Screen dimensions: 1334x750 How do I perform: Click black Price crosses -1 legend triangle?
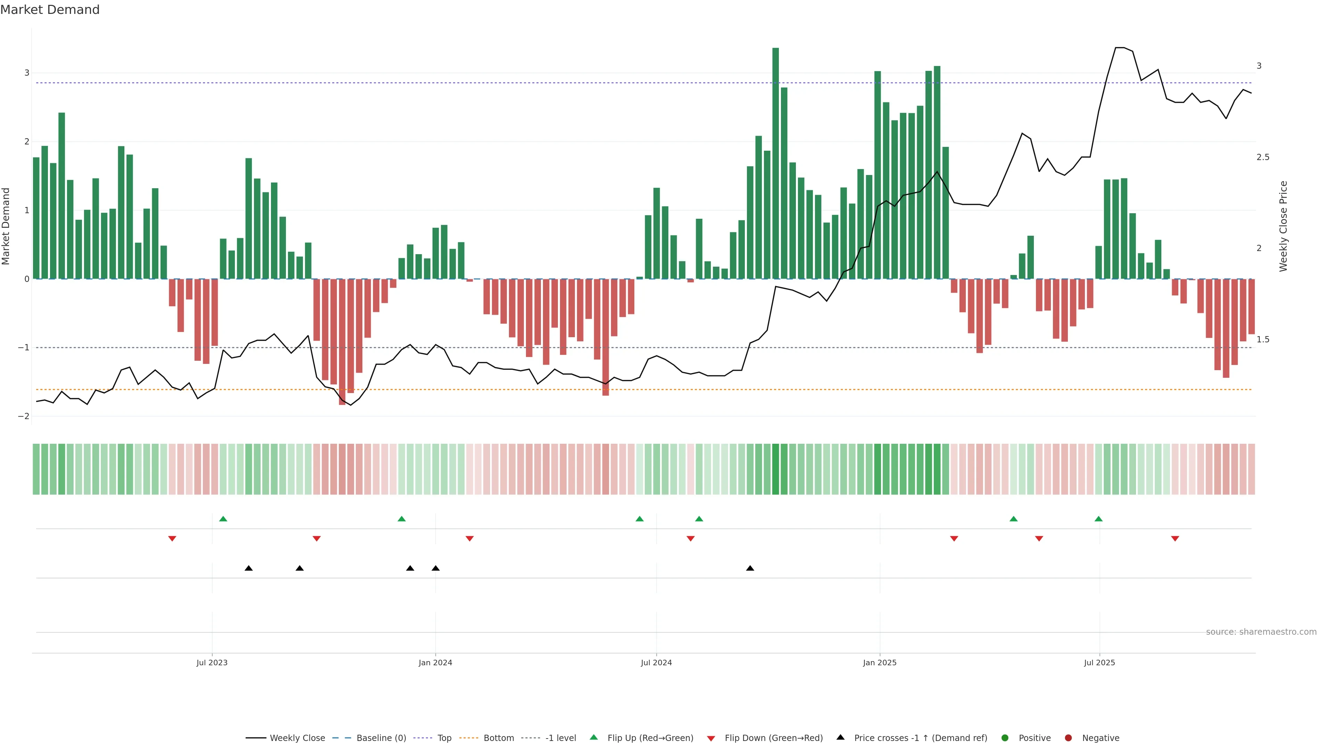click(840, 737)
